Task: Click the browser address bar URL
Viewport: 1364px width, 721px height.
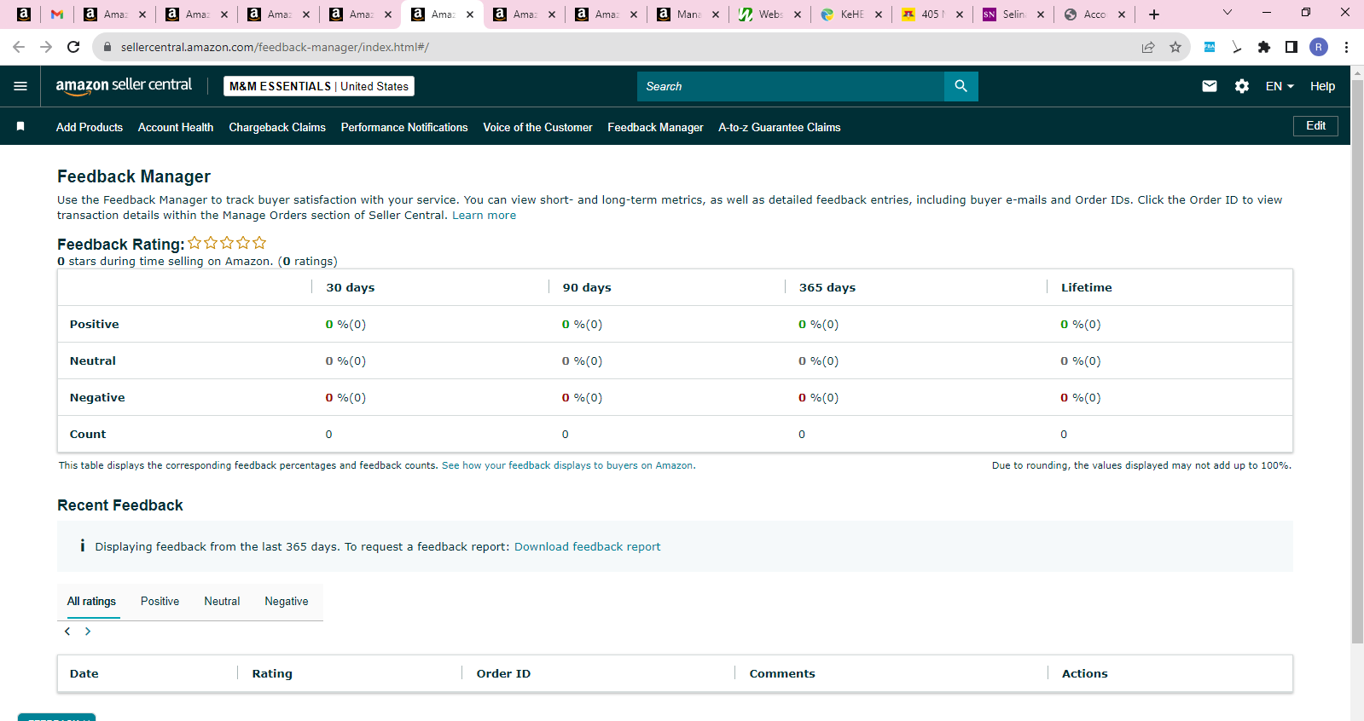Action: point(275,47)
